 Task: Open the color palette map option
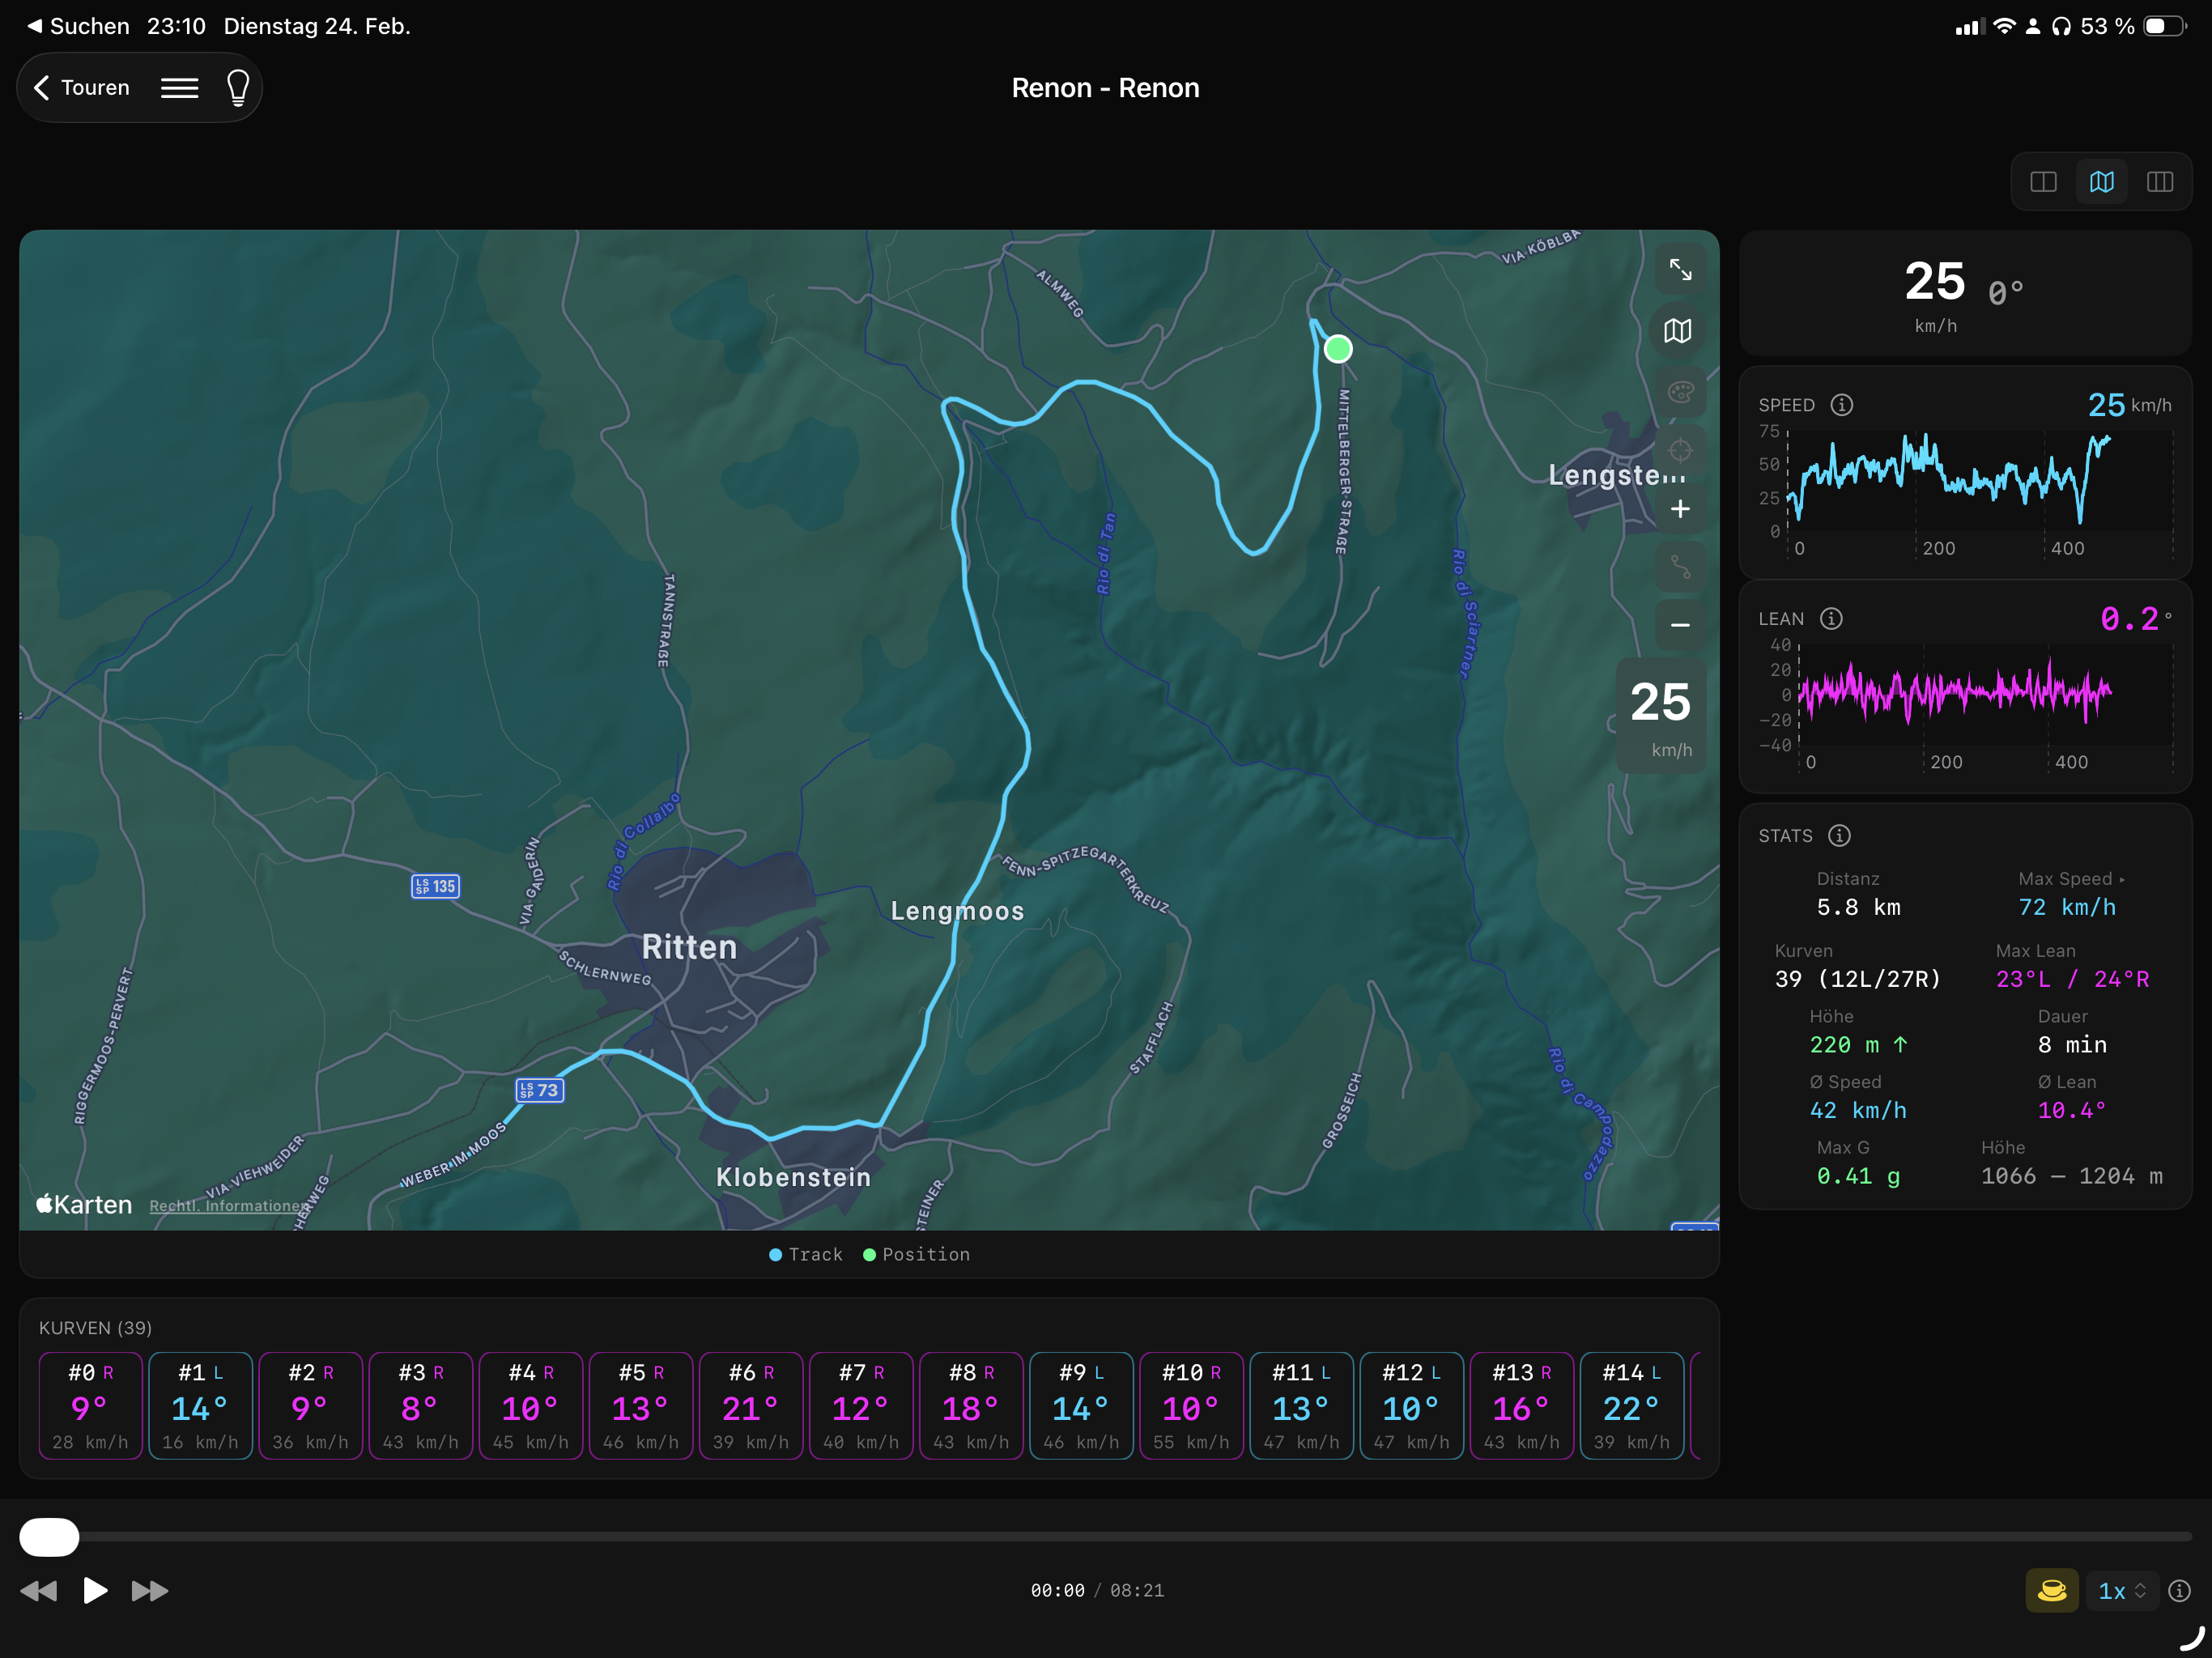coord(1680,391)
